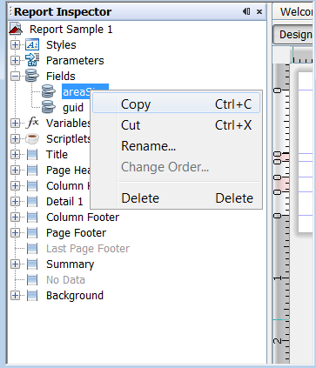Viewport: 316px width, 368px height.
Task: Click the Last Page Footer band icon
Action: (x=32, y=249)
